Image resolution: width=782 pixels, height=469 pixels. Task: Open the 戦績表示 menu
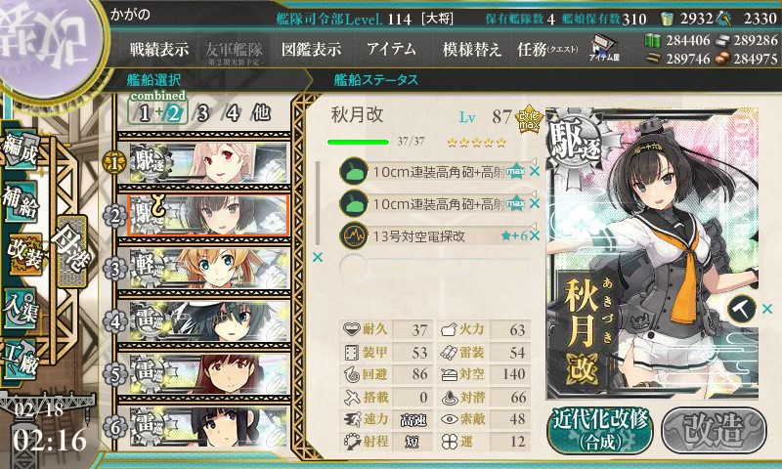pyautogui.click(x=159, y=49)
